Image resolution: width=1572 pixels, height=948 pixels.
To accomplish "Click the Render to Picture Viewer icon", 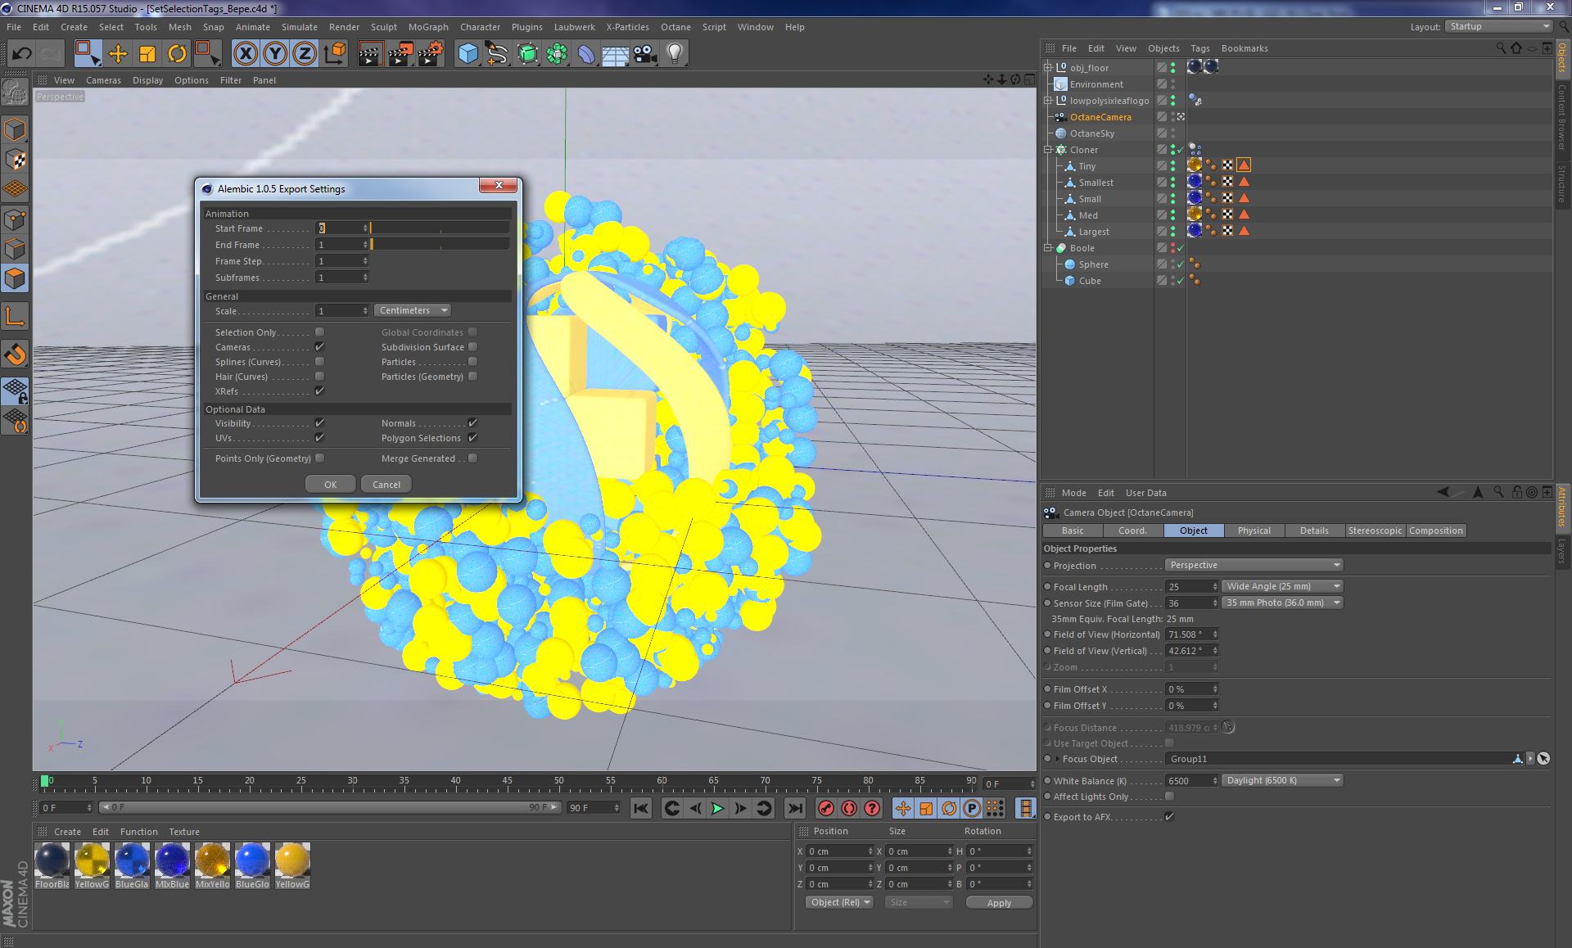I will (400, 54).
